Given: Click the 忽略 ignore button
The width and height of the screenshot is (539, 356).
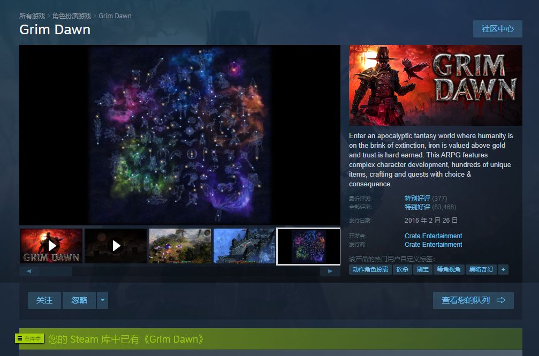Looking at the screenshot, I should point(79,300).
